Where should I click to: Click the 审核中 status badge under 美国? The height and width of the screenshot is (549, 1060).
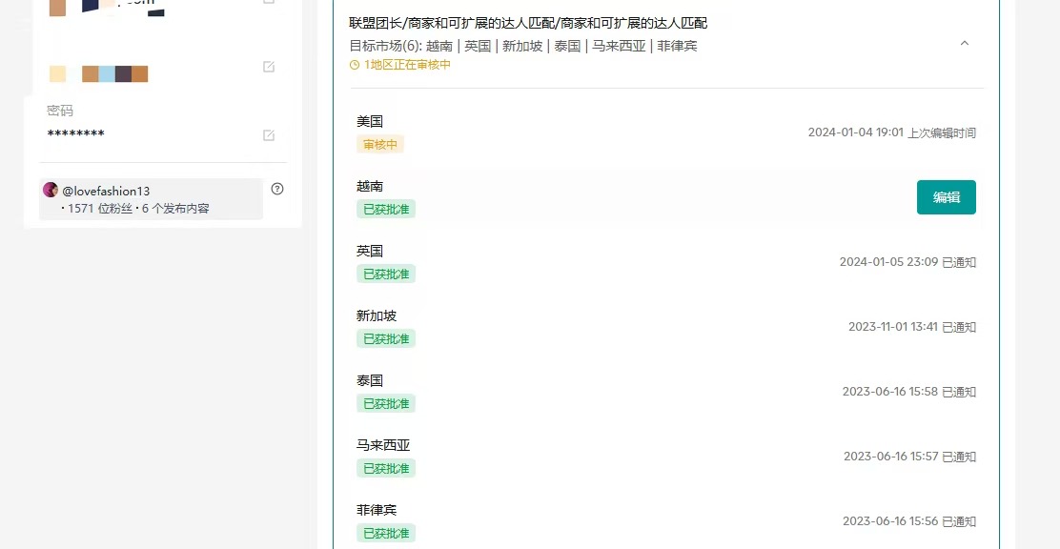pyautogui.click(x=380, y=144)
